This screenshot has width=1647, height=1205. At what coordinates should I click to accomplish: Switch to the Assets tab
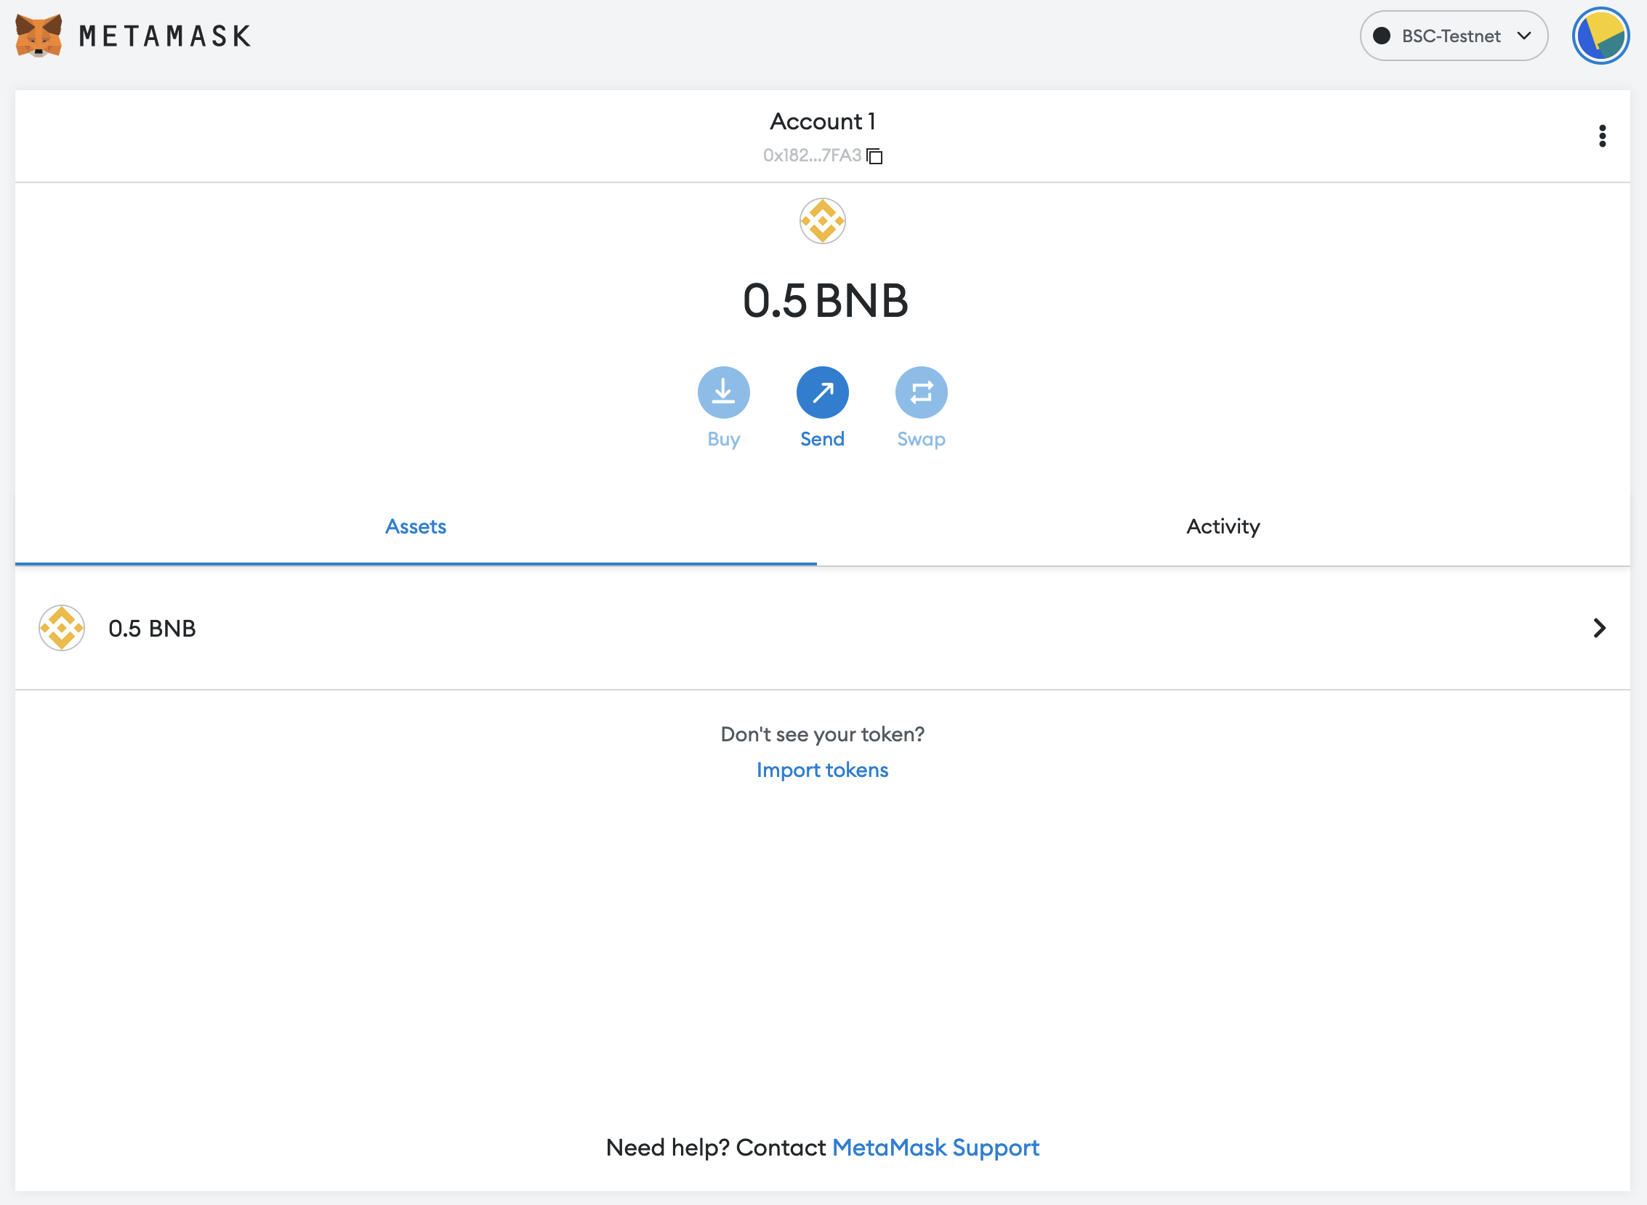(x=416, y=527)
